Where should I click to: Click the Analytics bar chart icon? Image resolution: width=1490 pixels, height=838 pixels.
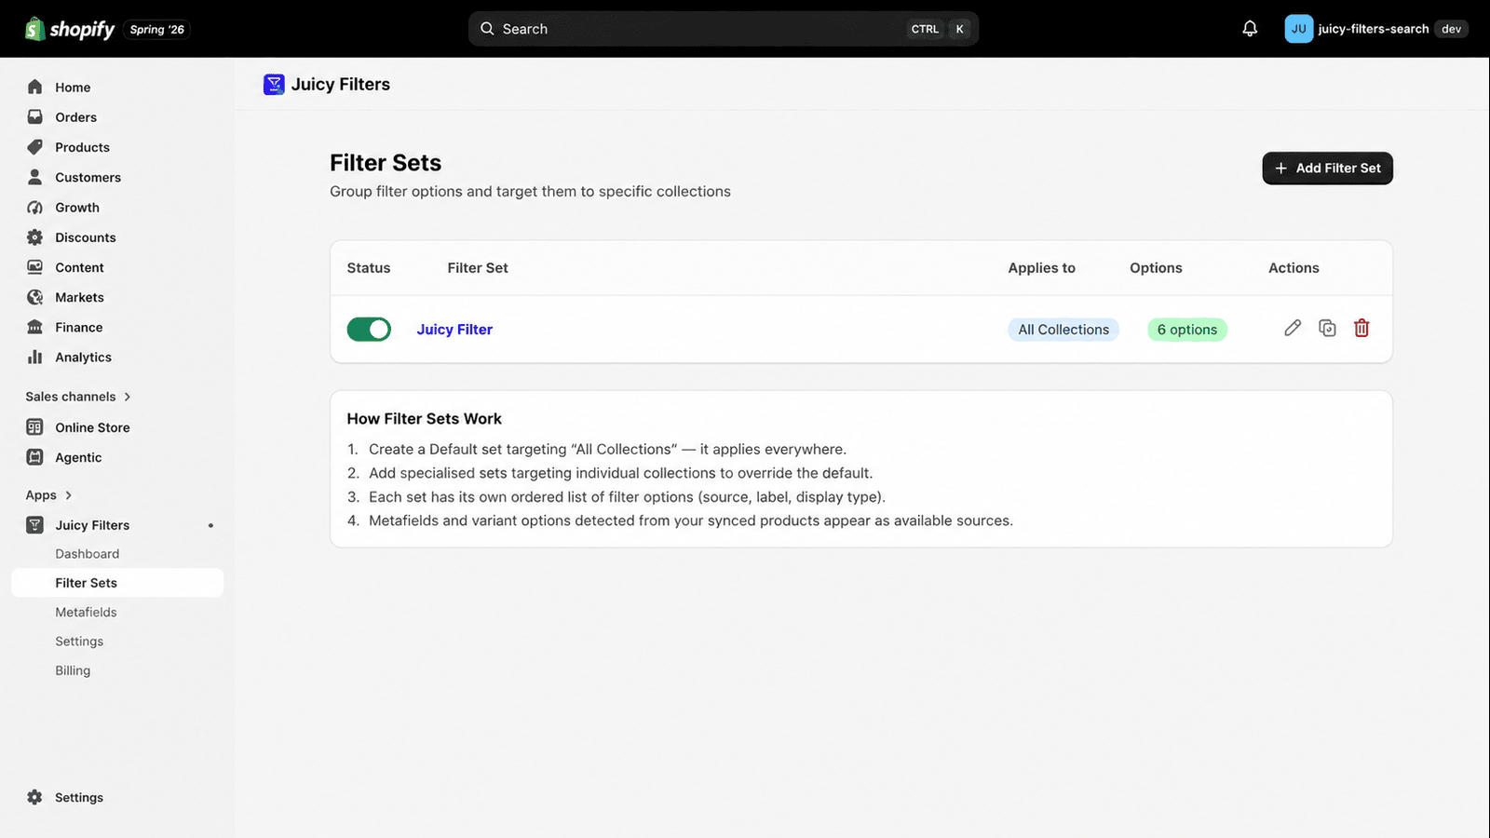coord(35,357)
